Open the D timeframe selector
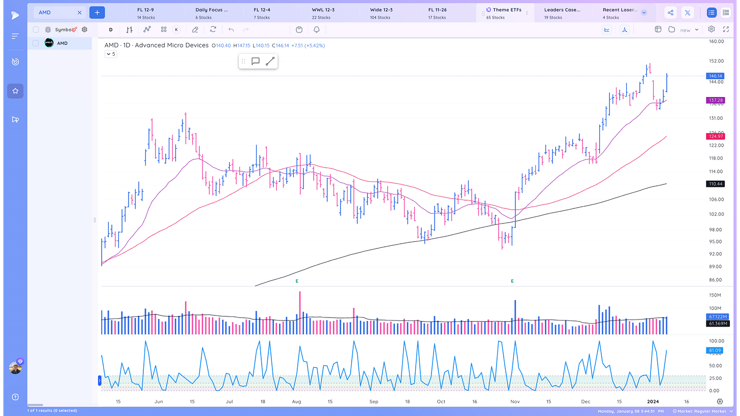The image size is (740, 416). (111, 30)
